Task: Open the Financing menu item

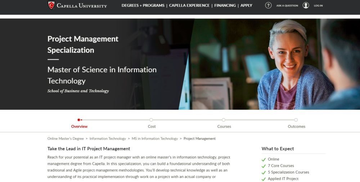Action: 225,5
